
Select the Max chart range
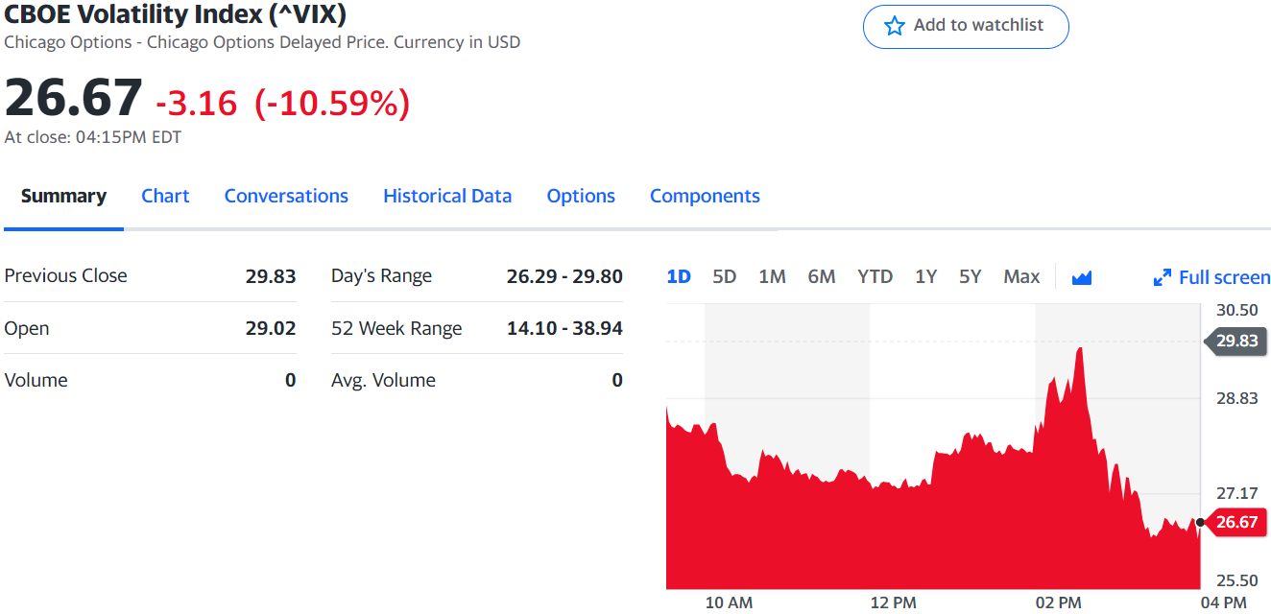1021,276
